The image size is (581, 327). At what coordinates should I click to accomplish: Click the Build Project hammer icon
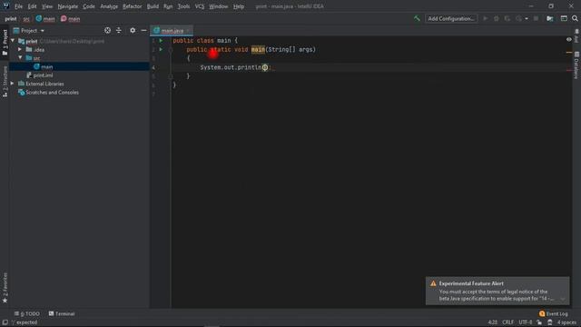pyautogui.click(x=417, y=18)
